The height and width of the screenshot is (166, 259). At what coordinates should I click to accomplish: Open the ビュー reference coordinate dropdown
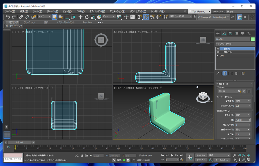[x=109, y=16]
